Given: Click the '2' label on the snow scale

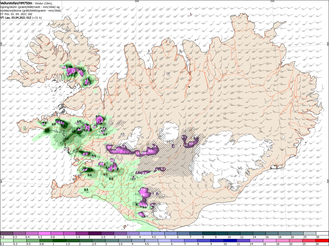Looking at the screenshot, I should coord(89,237).
